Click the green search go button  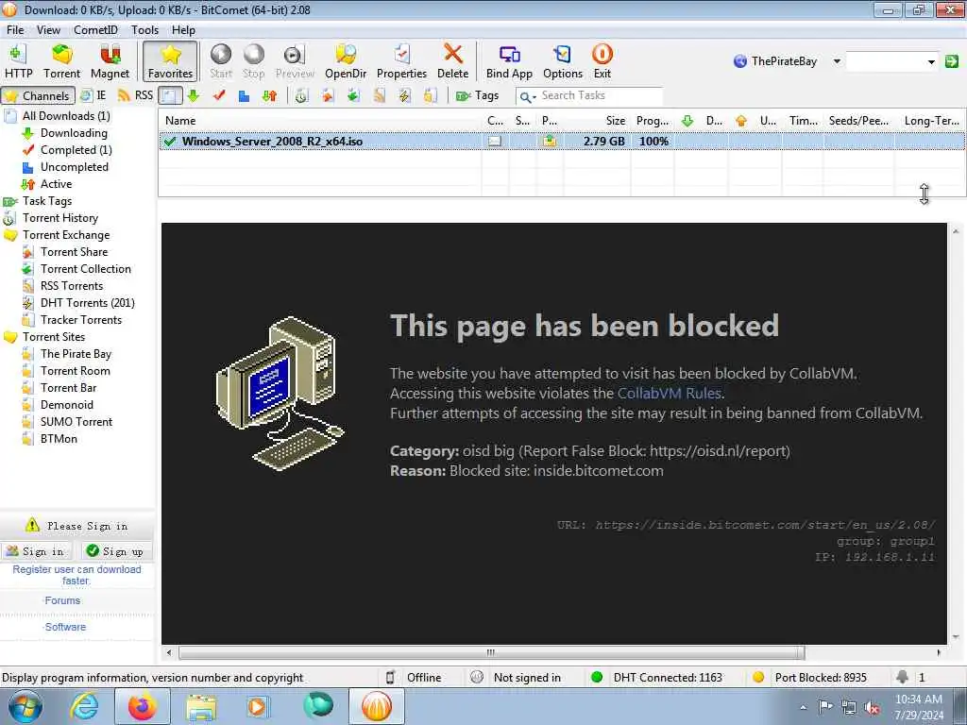[952, 61]
